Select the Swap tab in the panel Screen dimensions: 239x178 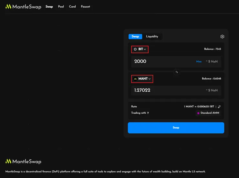(x=135, y=36)
